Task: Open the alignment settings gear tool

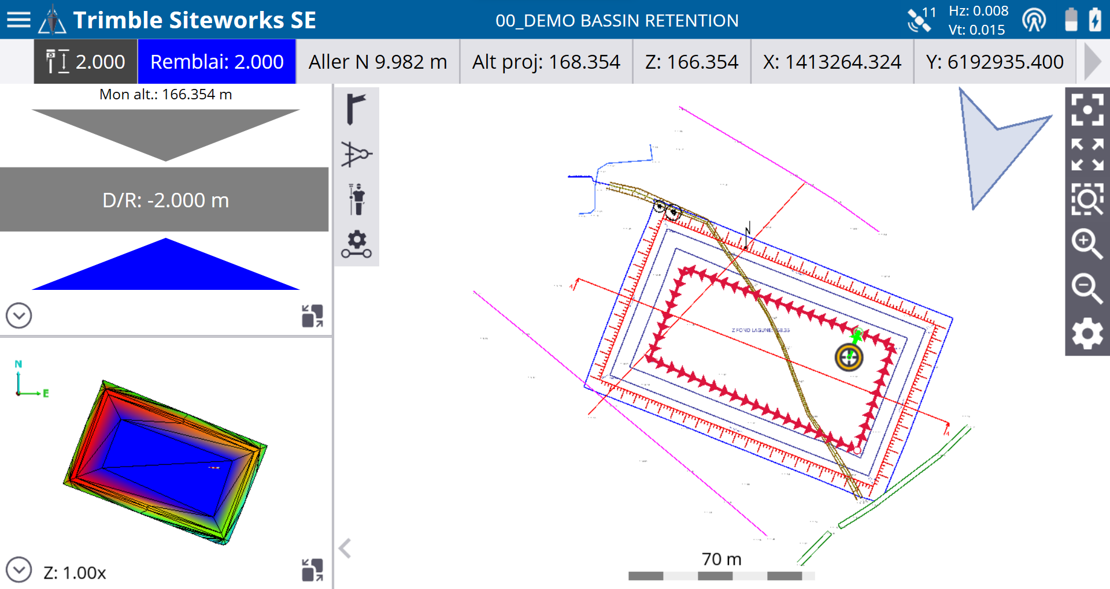Action: 356,244
